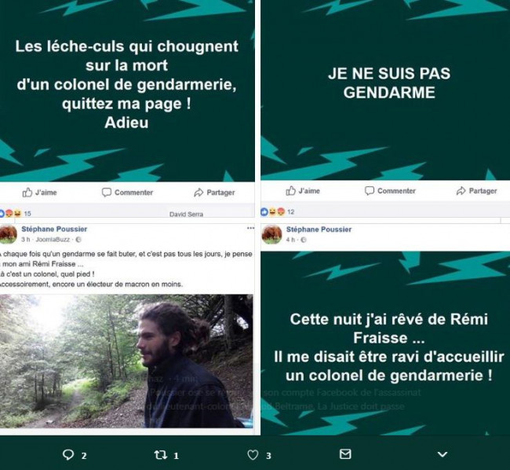Click reaction emojis showing 15 reactions
510x470 pixels.
[15, 214]
